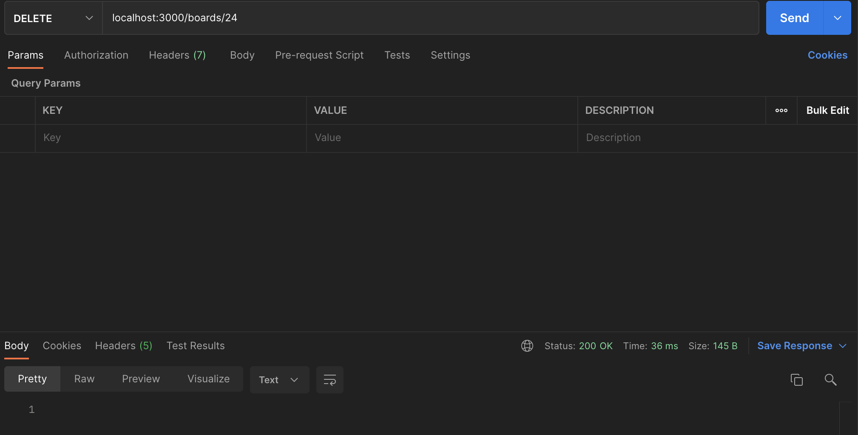Toggle line wrap icon
The image size is (858, 435).
[x=330, y=380]
